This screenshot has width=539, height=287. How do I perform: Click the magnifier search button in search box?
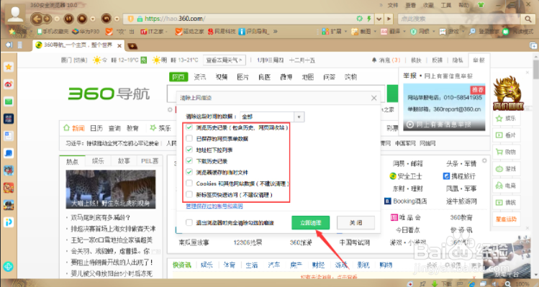click(x=527, y=19)
